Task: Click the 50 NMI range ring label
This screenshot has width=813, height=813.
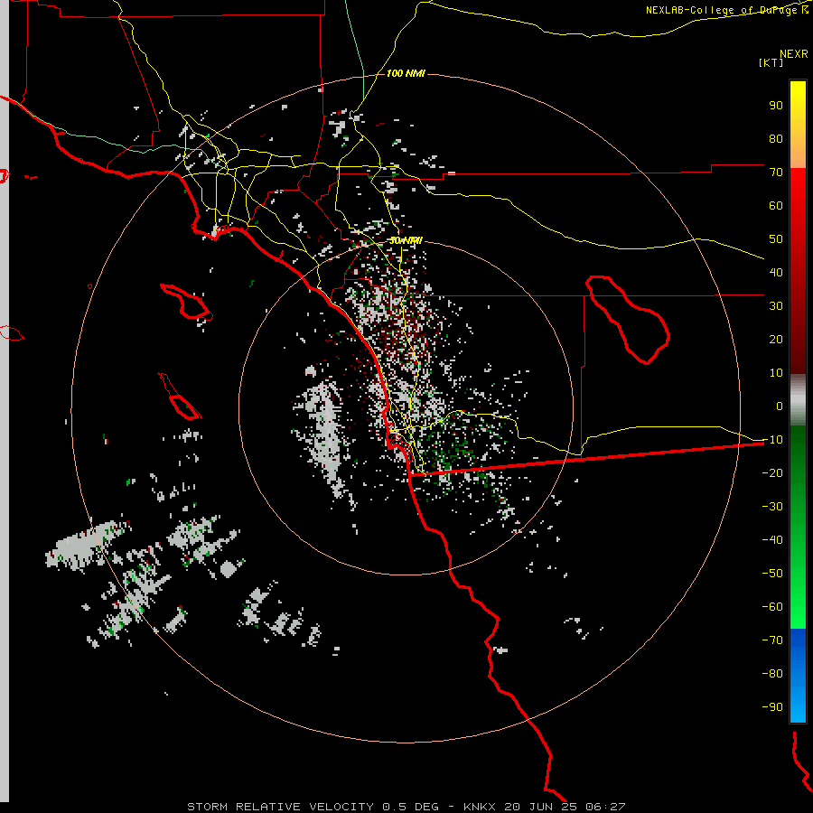Action: pos(406,240)
